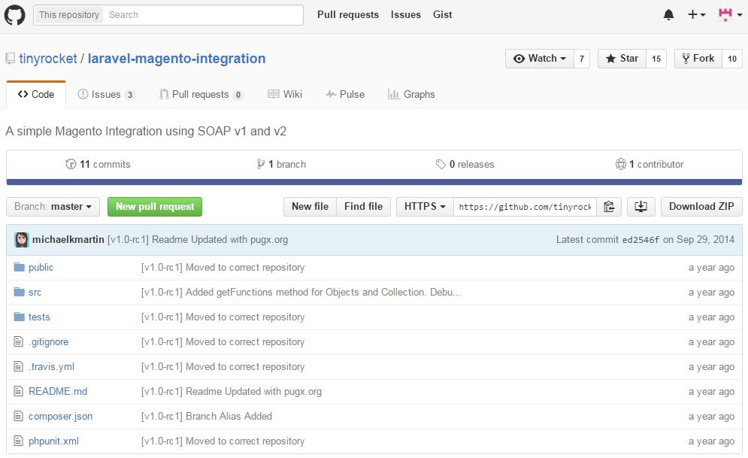Viewport: 748px width, 458px height.
Task: Click the contributor people icon
Action: [x=621, y=164]
